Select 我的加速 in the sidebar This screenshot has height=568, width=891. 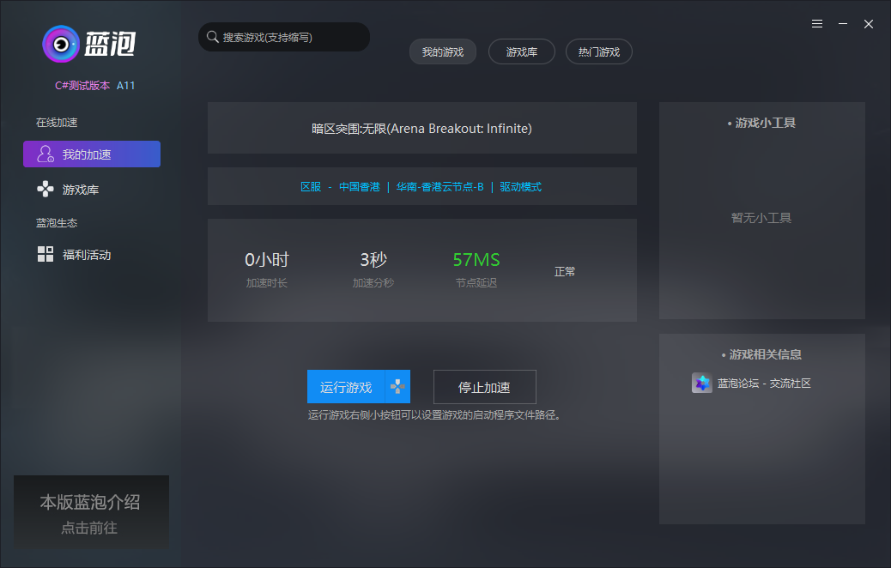tap(92, 154)
